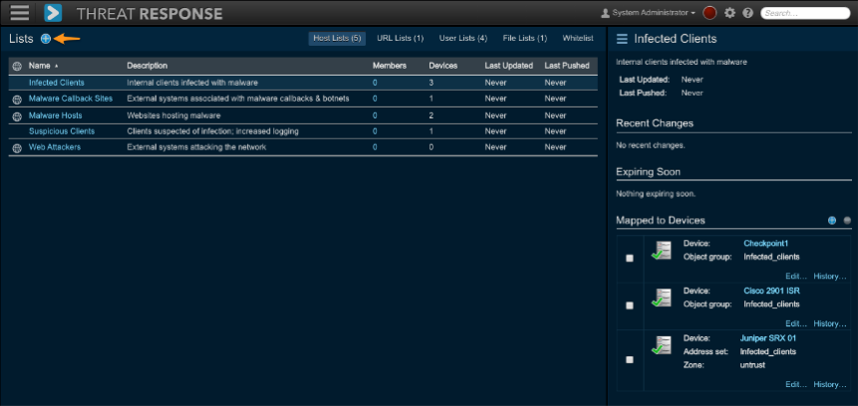Open the Web Attackers list link
Image resolution: width=858 pixels, height=406 pixels.
click(55, 147)
